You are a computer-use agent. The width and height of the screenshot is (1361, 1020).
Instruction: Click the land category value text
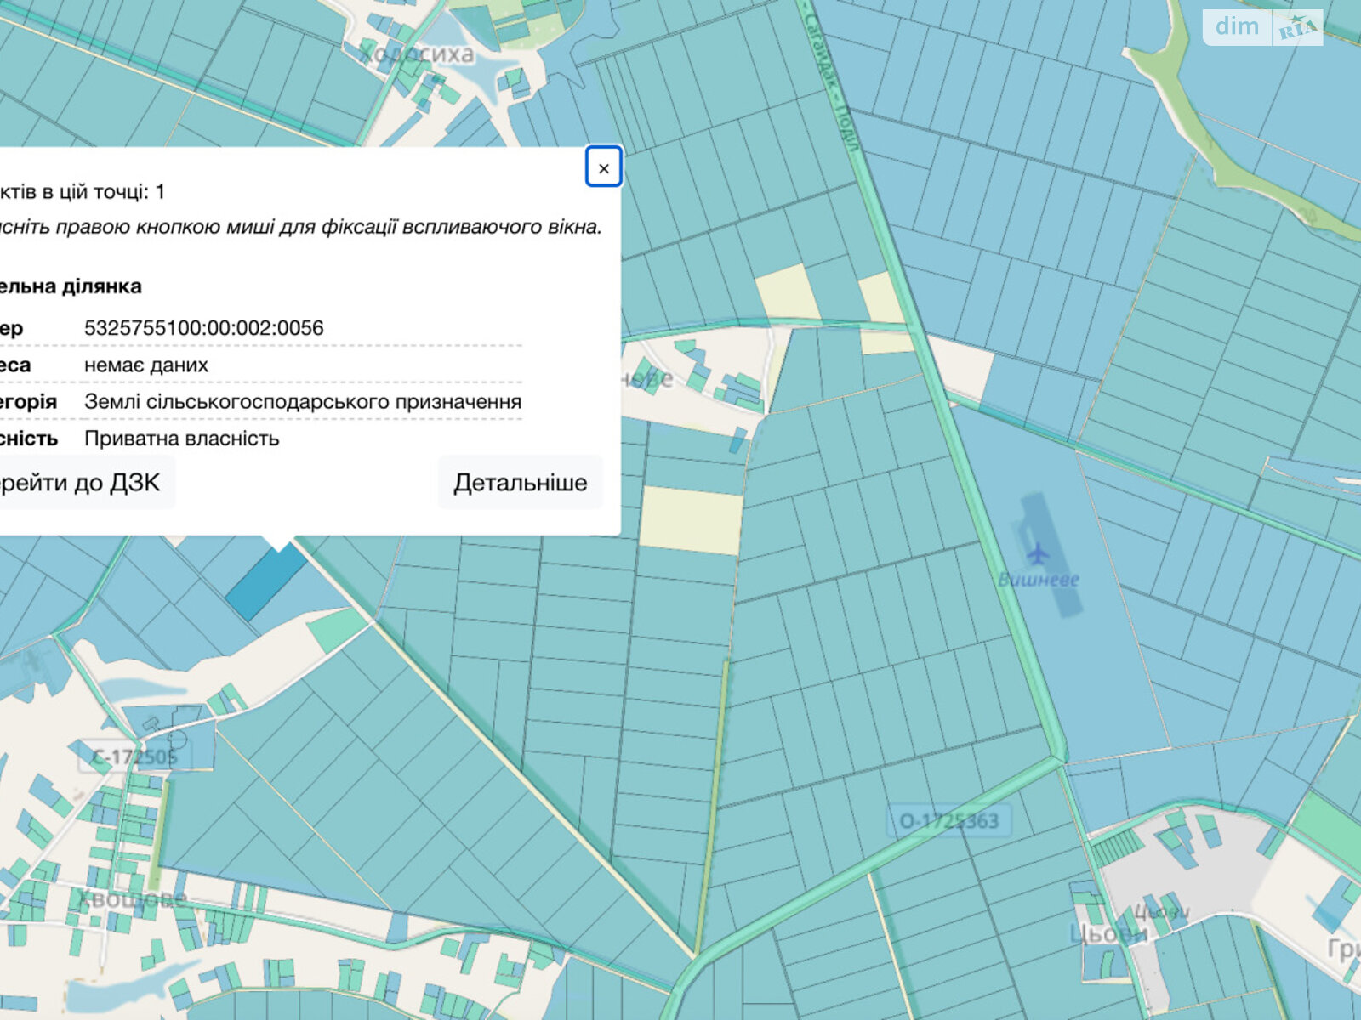302,402
